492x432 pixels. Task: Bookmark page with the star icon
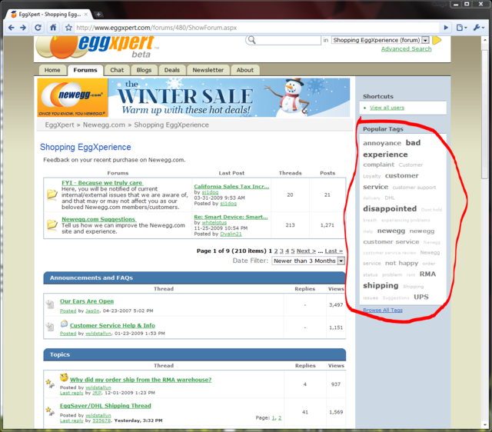pos(68,28)
